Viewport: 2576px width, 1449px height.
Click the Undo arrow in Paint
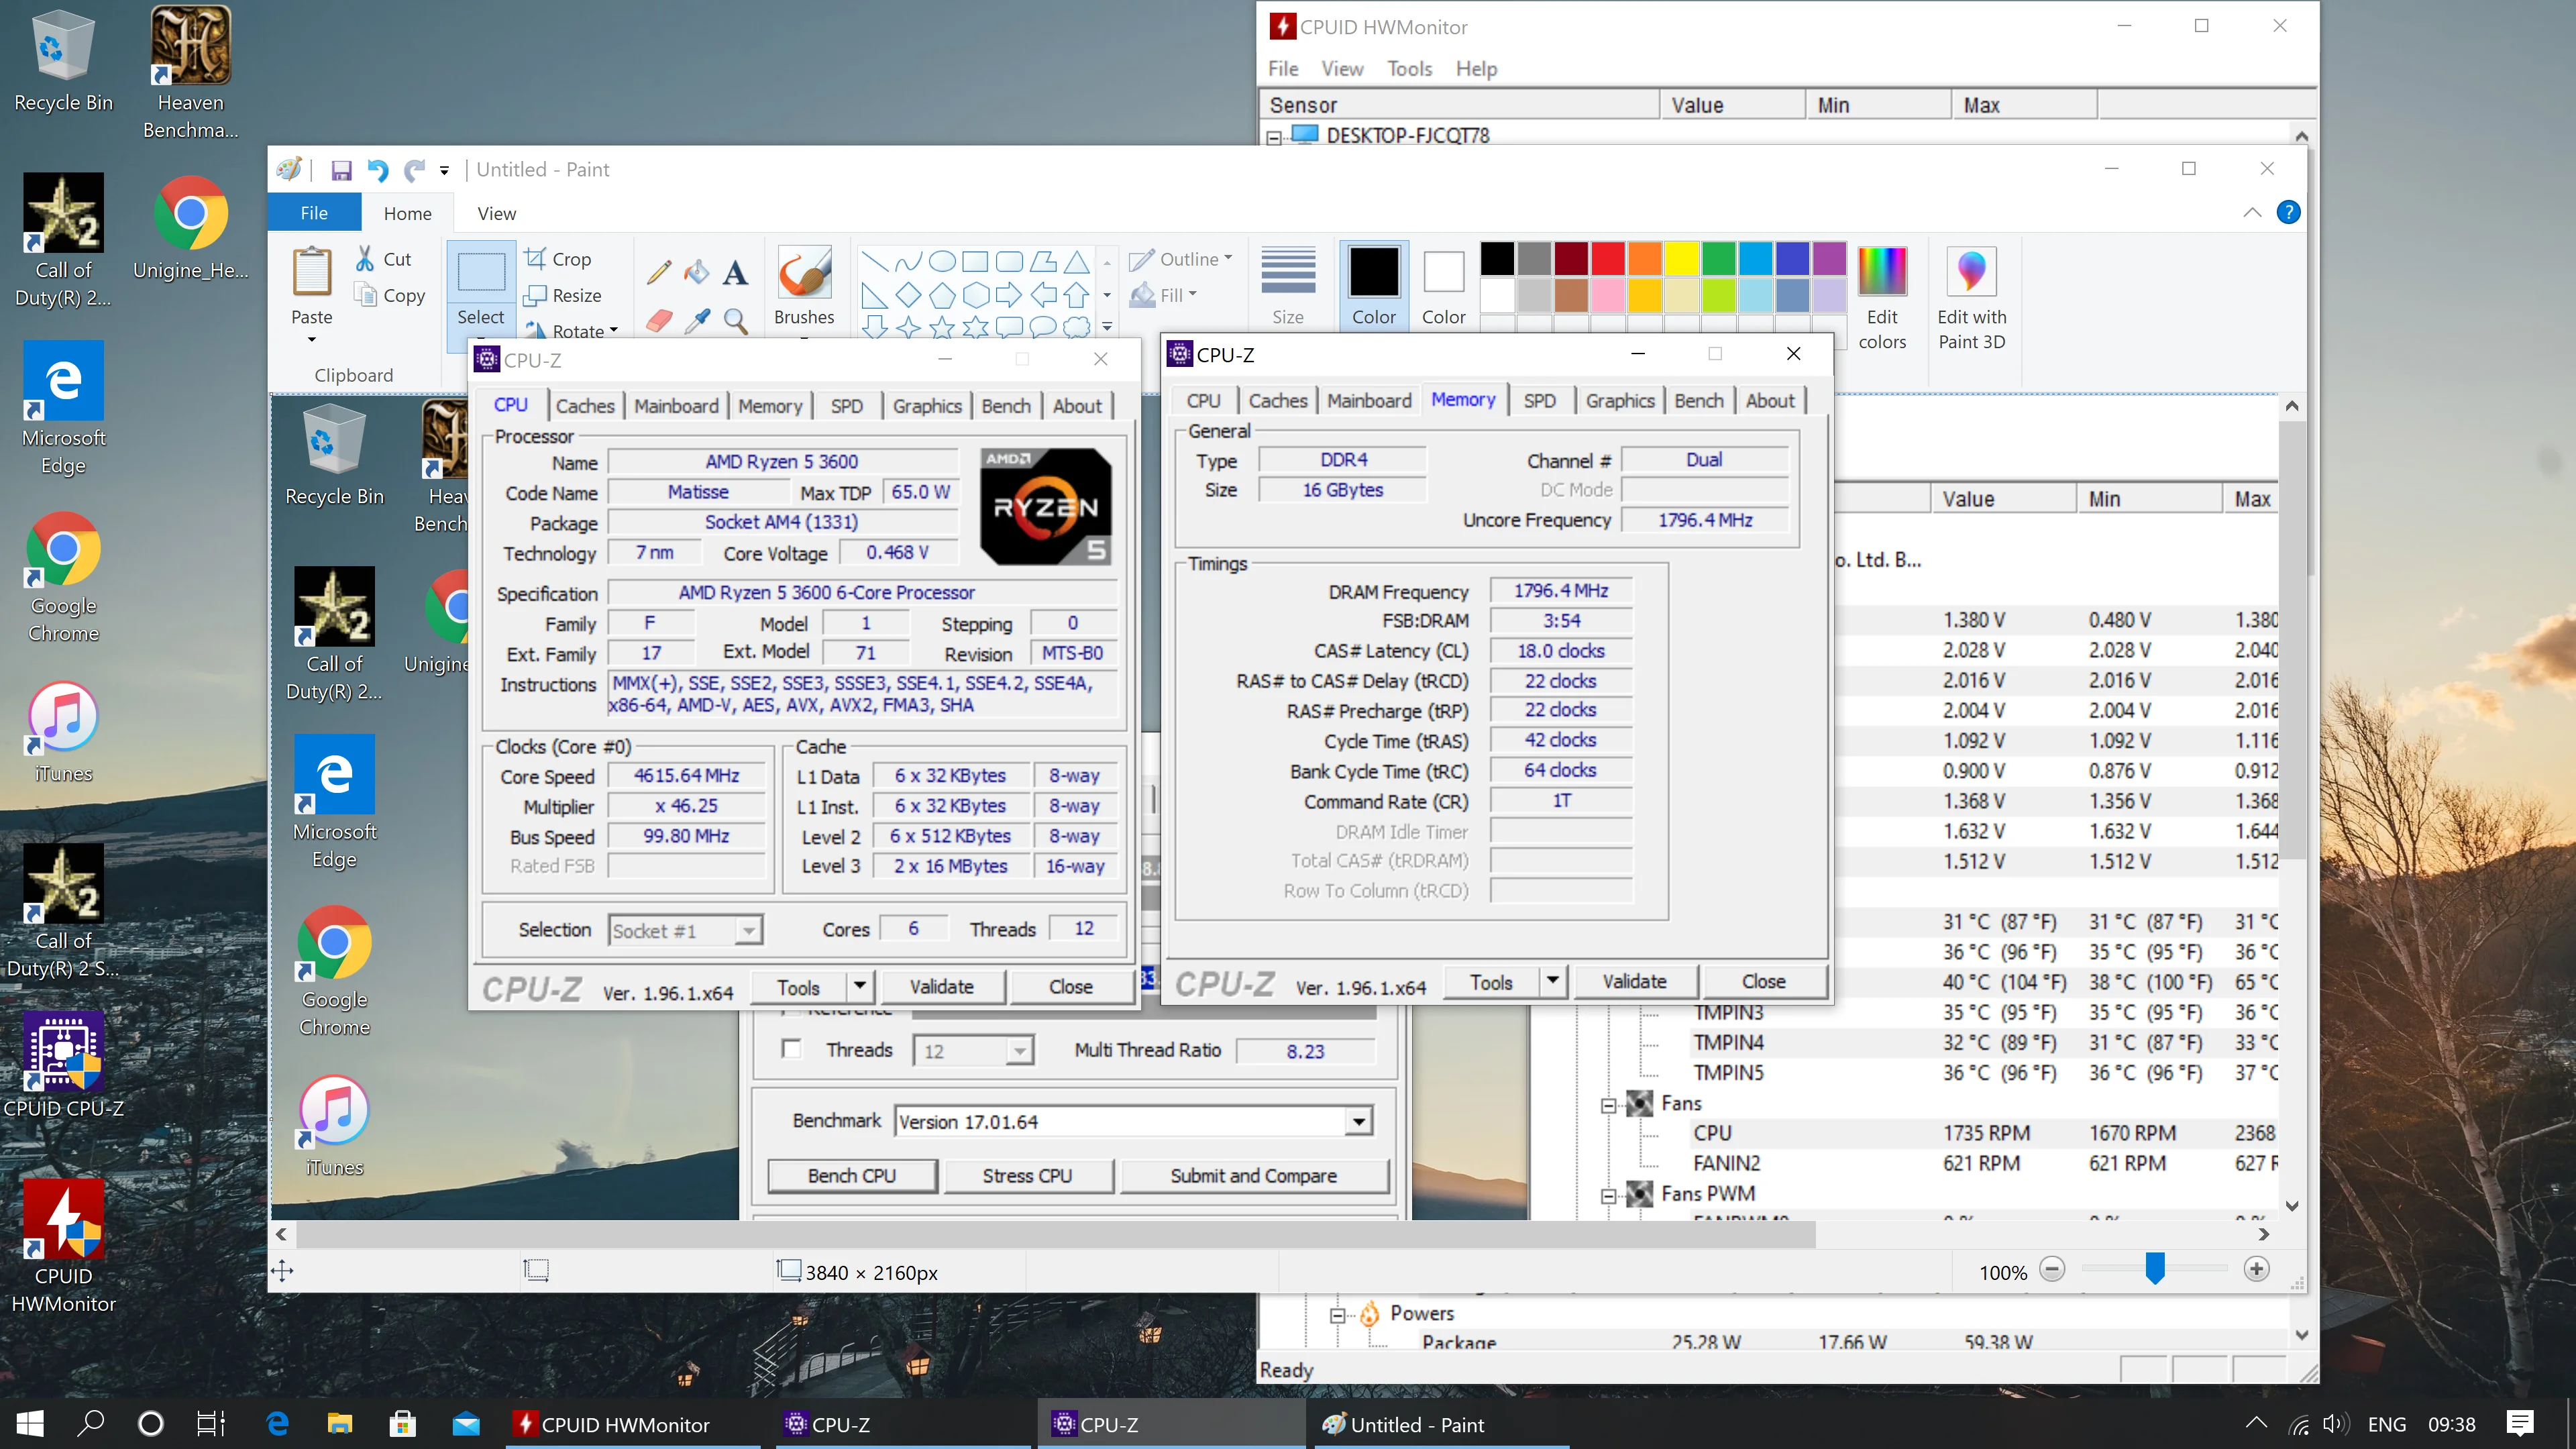pyautogui.click(x=377, y=170)
